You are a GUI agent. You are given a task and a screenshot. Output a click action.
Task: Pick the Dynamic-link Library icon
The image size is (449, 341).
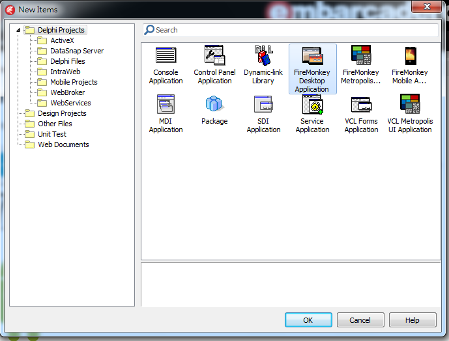pos(263,55)
